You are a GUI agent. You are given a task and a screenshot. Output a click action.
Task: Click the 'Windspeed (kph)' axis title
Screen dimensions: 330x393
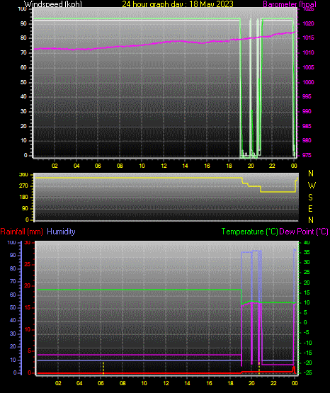coord(53,4)
